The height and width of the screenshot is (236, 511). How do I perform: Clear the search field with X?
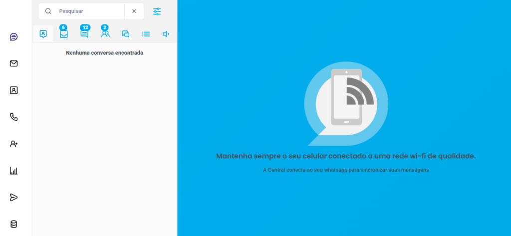point(134,11)
